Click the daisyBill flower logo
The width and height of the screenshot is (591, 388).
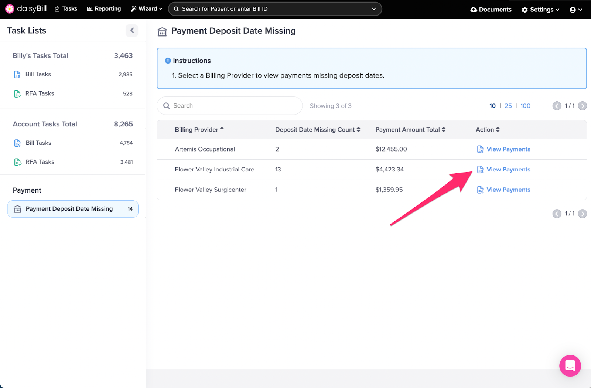(x=10, y=9)
